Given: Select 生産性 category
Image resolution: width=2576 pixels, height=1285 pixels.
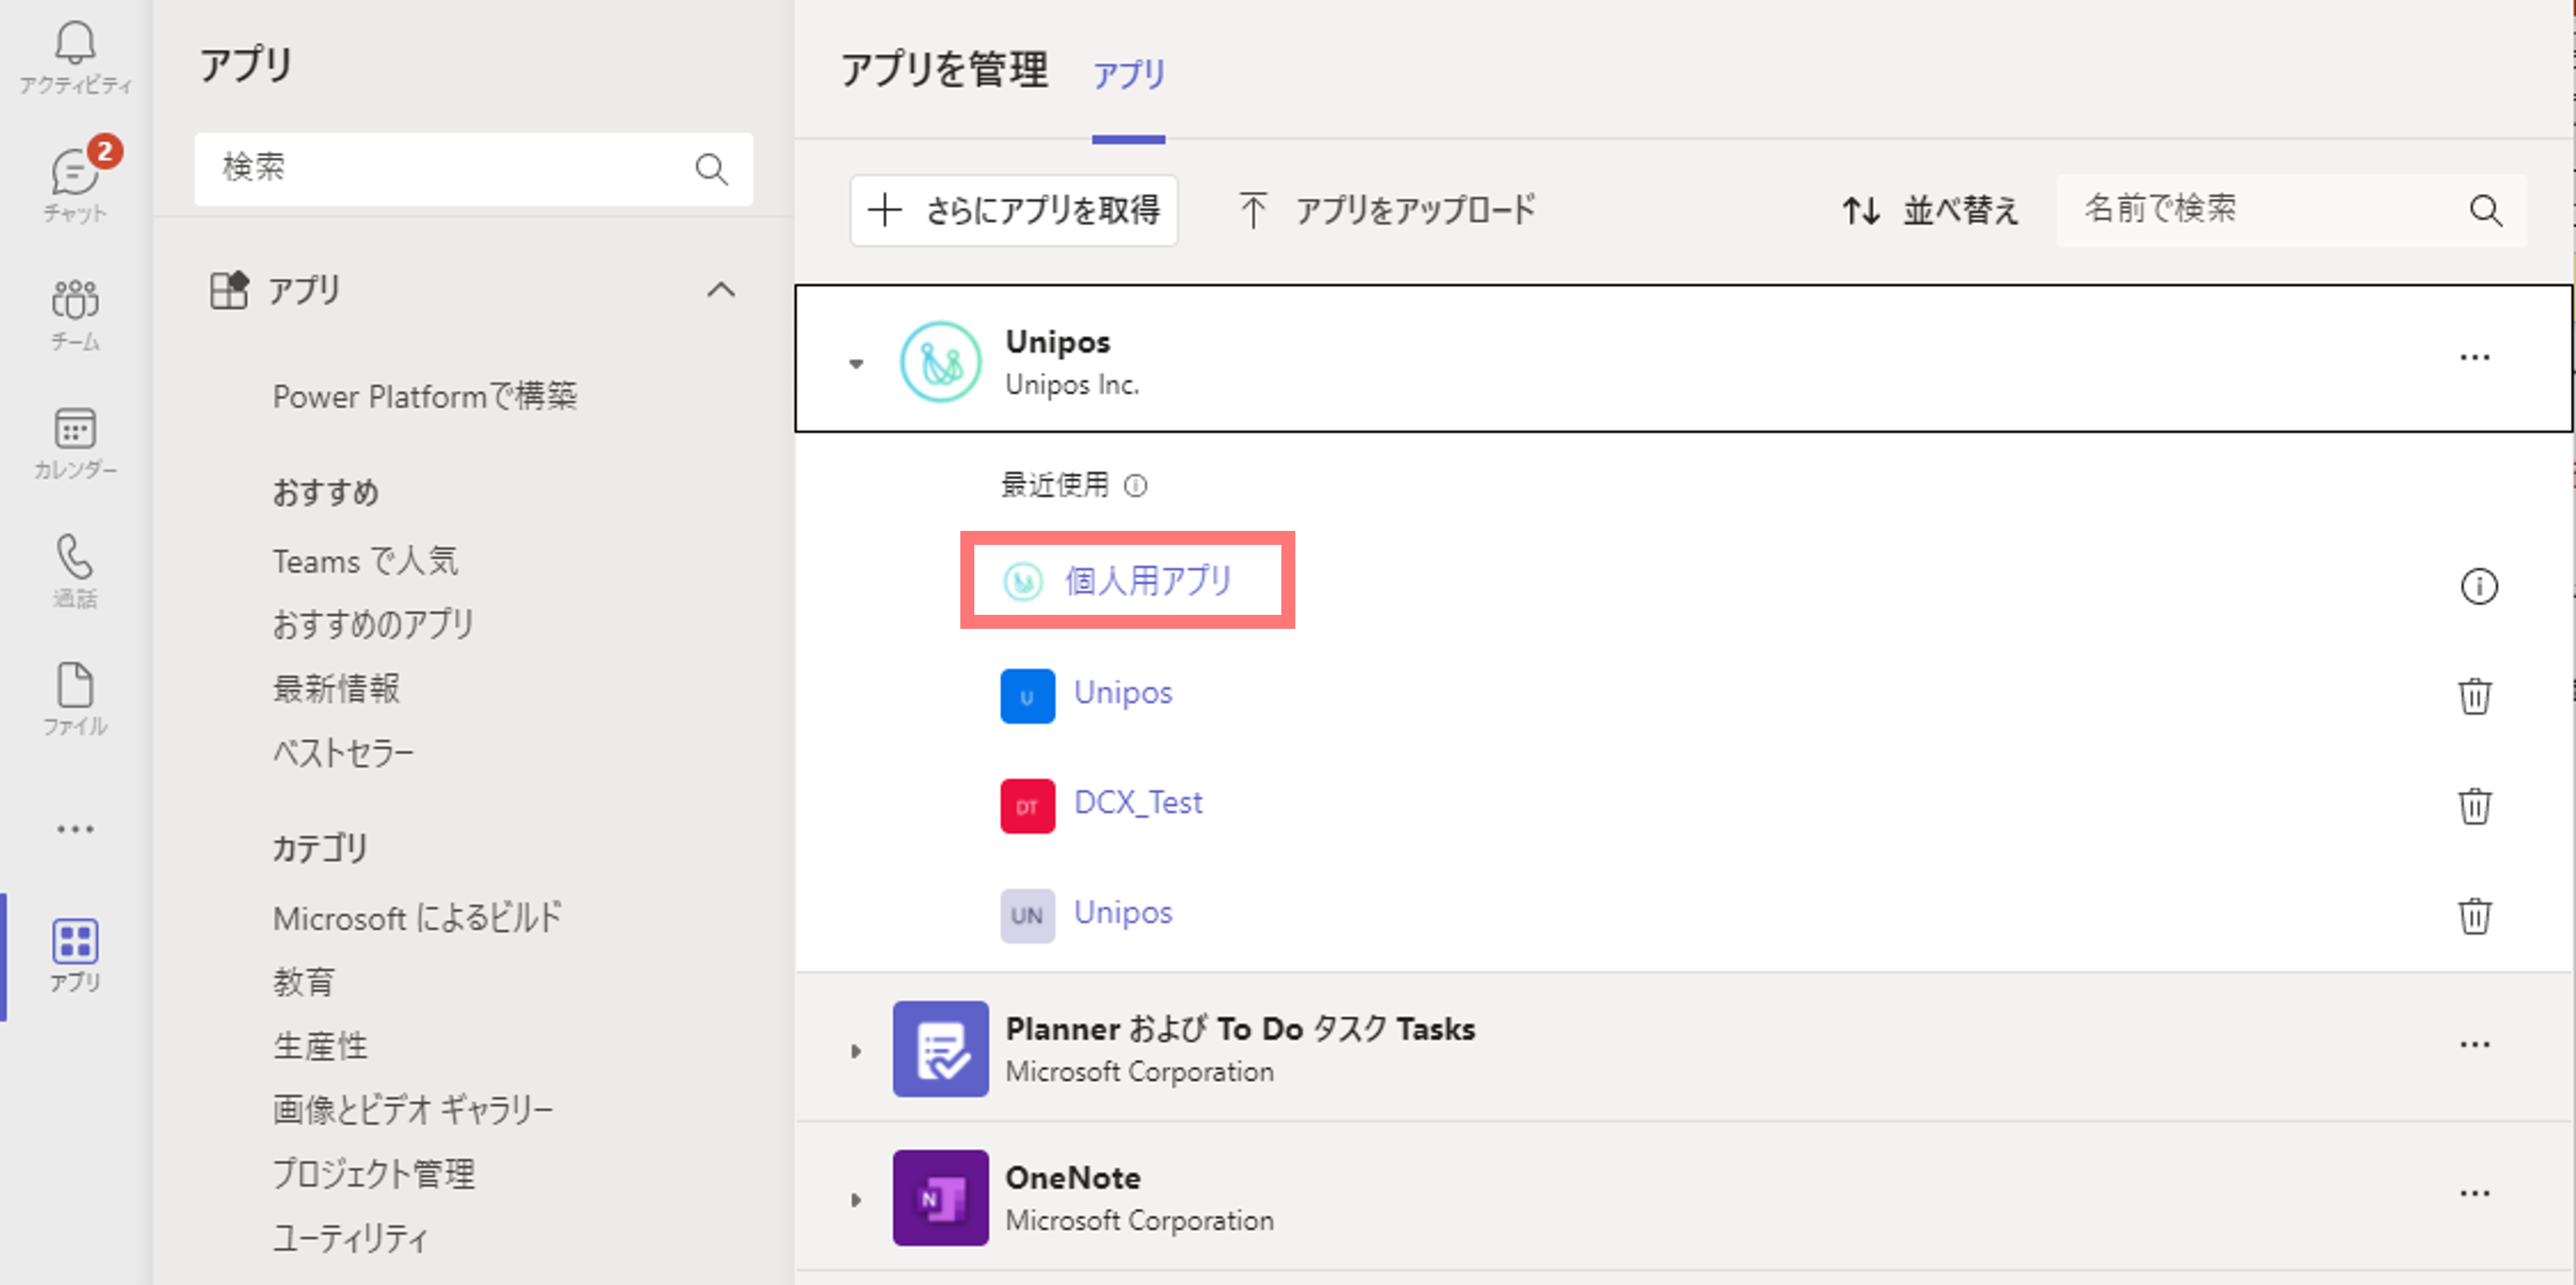Looking at the screenshot, I should 320,1046.
